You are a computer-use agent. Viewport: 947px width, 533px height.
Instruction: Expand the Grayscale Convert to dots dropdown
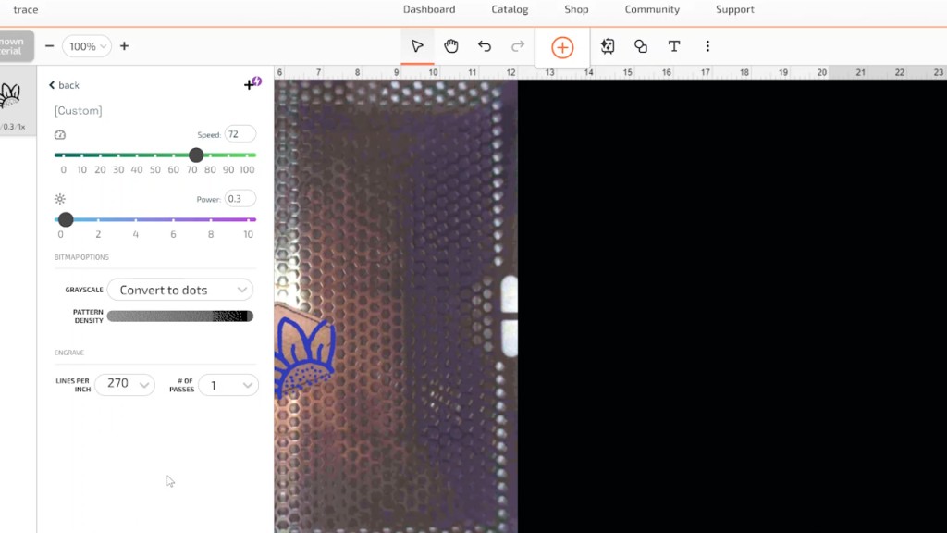tap(180, 290)
